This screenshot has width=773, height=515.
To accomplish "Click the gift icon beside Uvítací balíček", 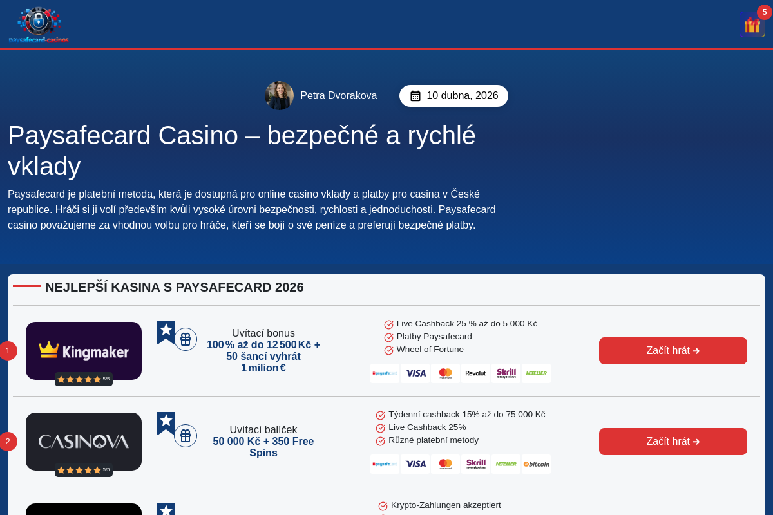I will point(186,436).
